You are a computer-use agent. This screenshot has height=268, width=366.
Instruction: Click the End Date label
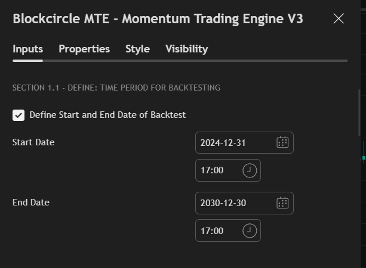(31, 202)
